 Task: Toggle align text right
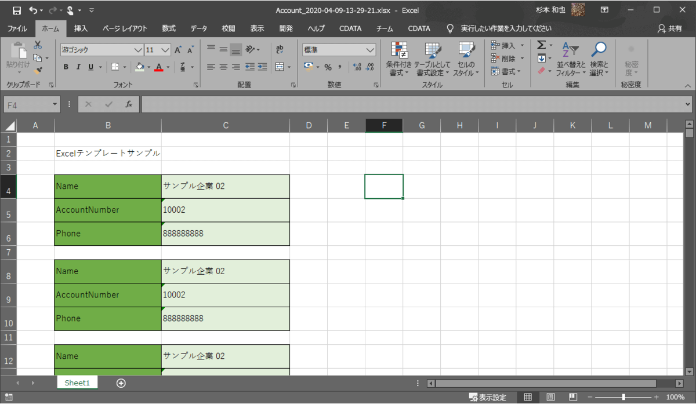point(235,67)
